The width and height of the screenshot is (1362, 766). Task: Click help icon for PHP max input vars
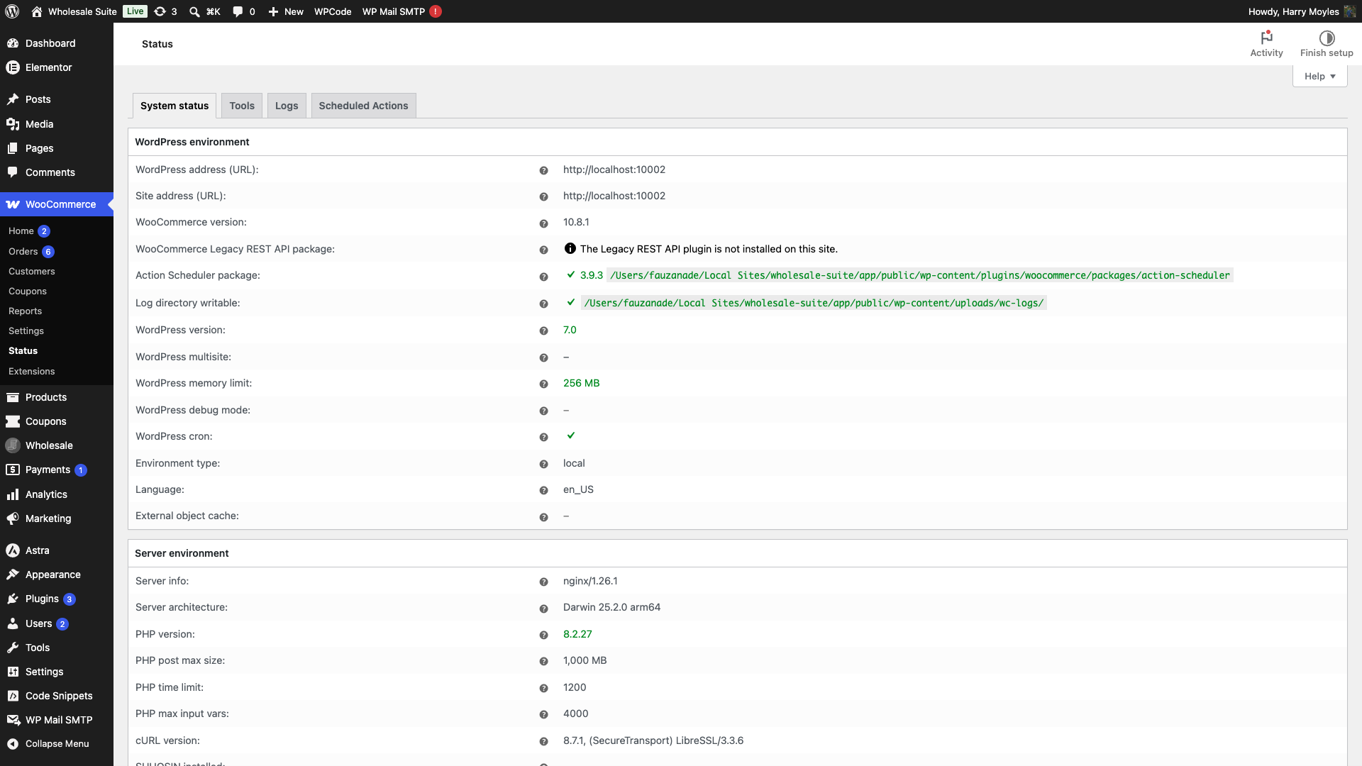[543, 714]
